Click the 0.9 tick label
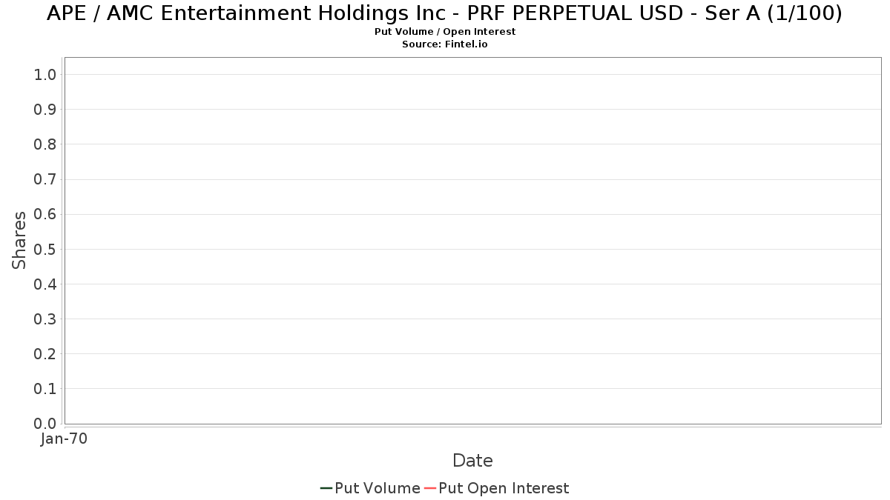This screenshot has height=500, width=890. click(x=45, y=110)
